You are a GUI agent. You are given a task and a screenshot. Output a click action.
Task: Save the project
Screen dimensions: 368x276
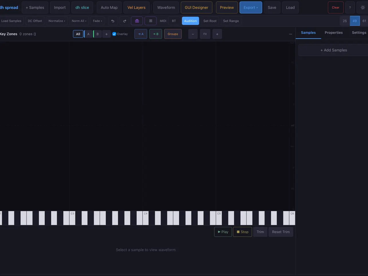click(x=272, y=7)
